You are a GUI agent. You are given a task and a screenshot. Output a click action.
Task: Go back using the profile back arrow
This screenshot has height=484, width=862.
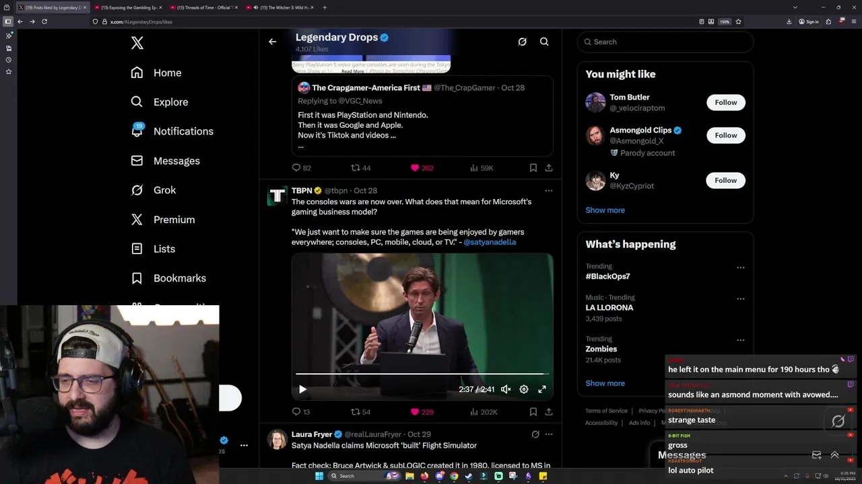pyautogui.click(x=272, y=42)
